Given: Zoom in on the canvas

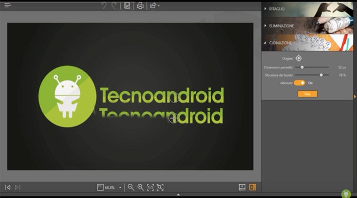Looking at the screenshot, I should (140, 187).
